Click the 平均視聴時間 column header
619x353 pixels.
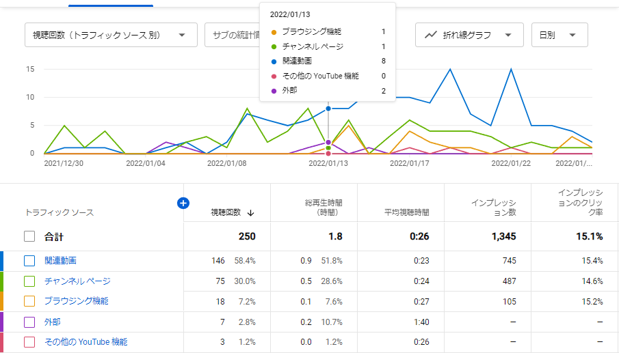click(406, 212)
